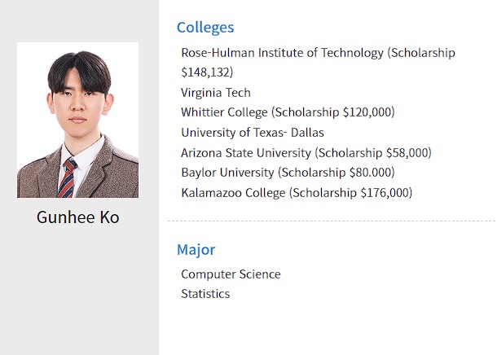
Task: Click the student portrait photo
Action: pyautogui.click(x=77, y=120)
